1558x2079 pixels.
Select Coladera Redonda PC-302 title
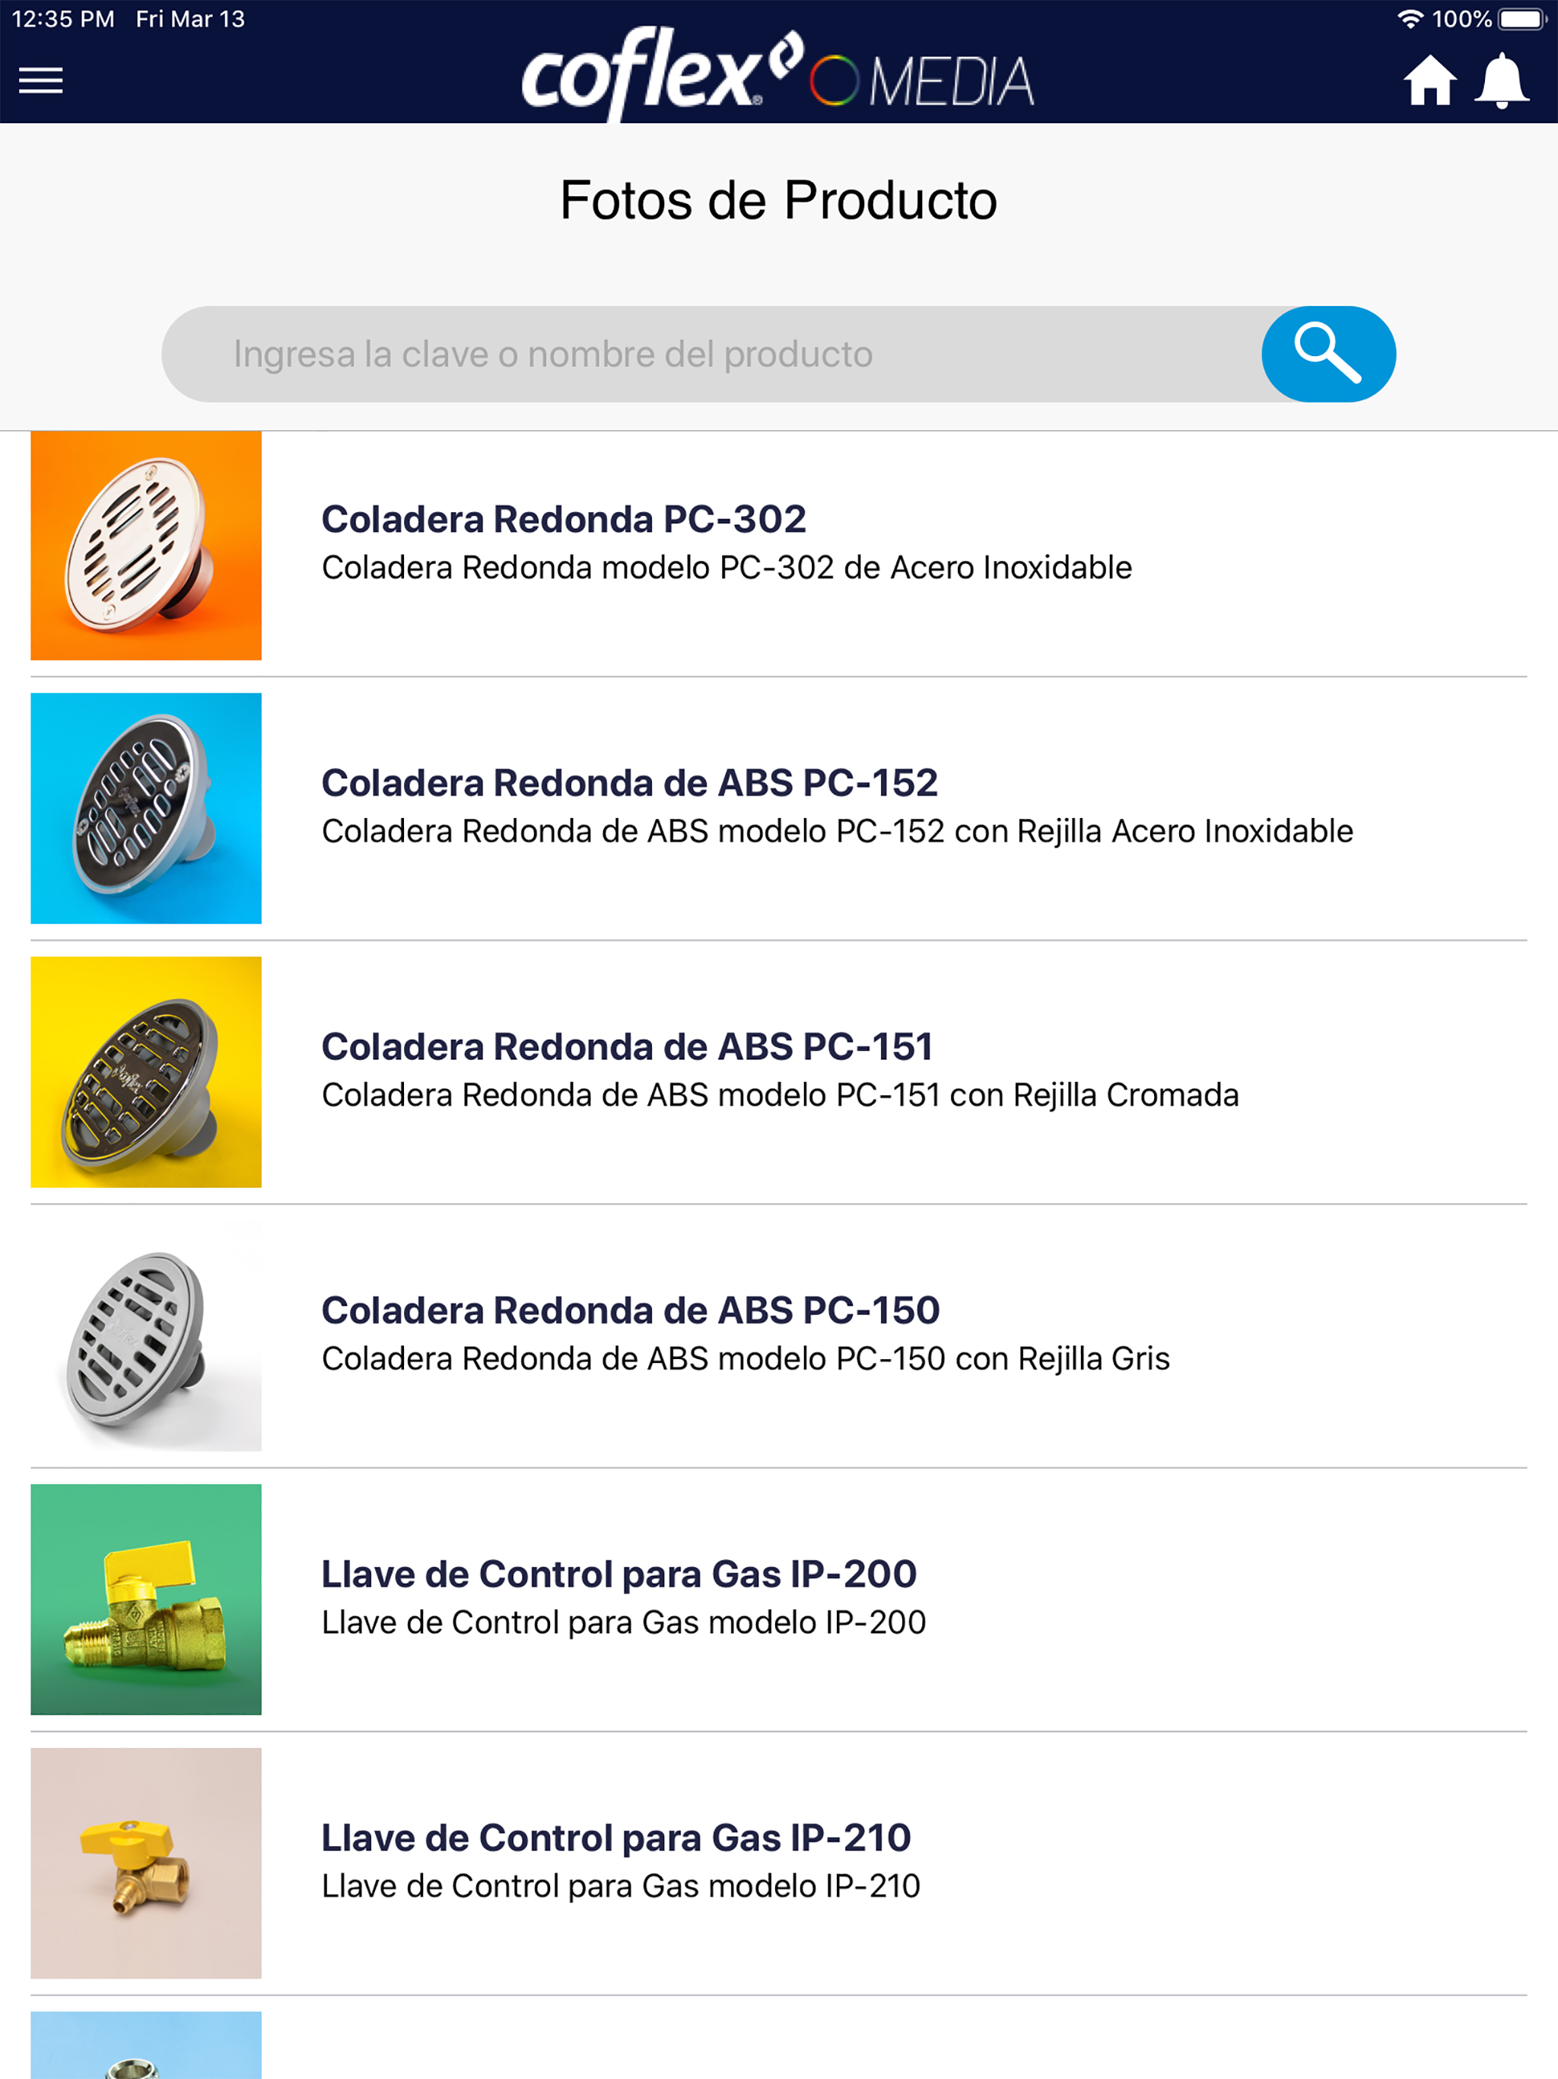pyautogui.click(x=564, y=519)
